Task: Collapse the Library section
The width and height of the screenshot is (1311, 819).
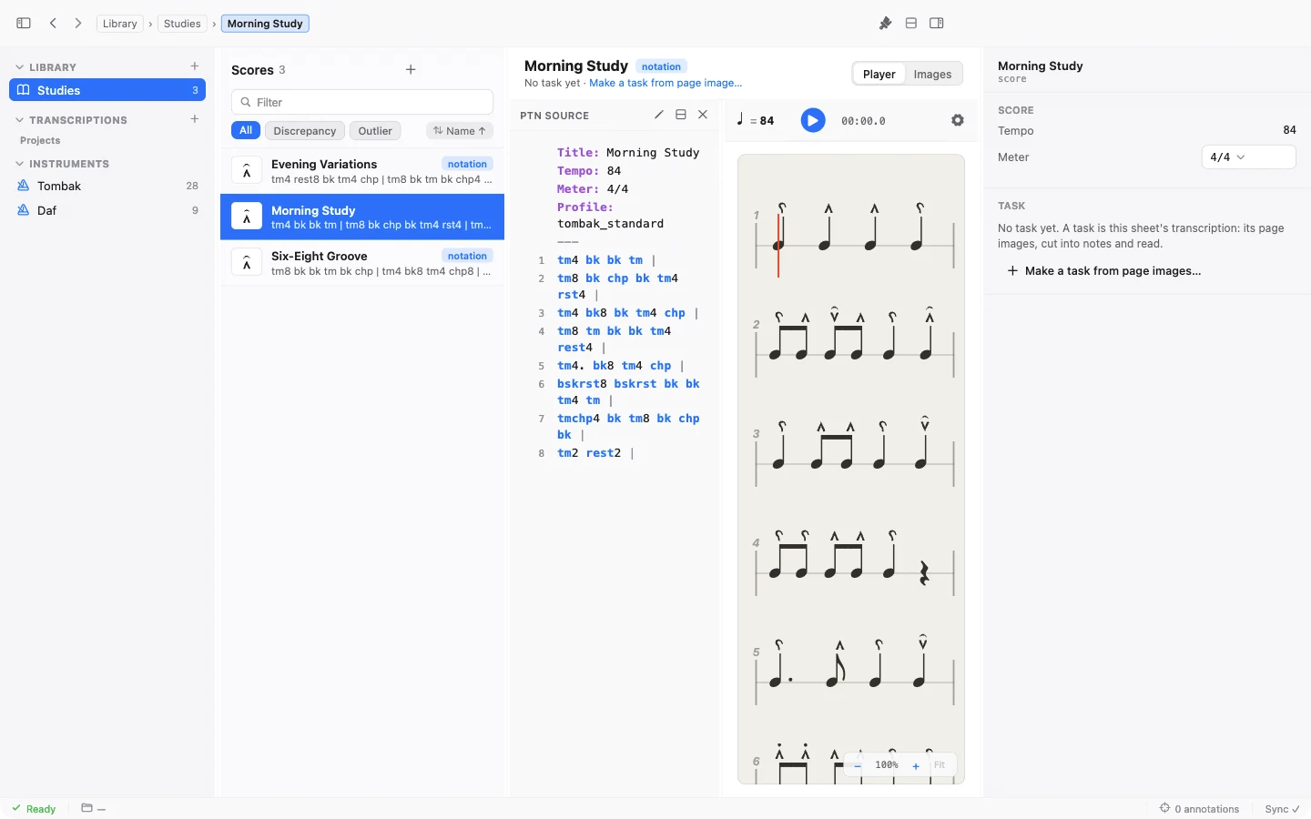Action: (x=19, y=67)
